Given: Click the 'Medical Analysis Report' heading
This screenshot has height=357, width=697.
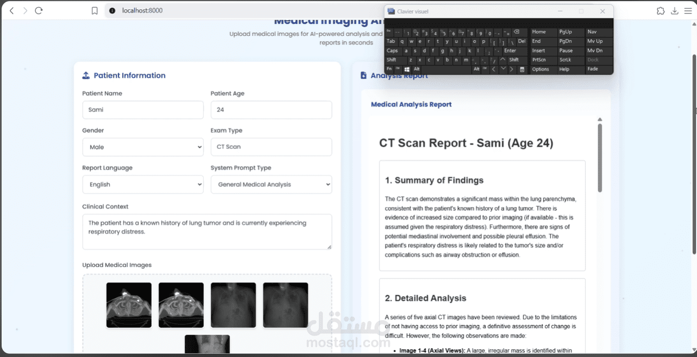Looking at the screenshot, I should click(412, 104).
